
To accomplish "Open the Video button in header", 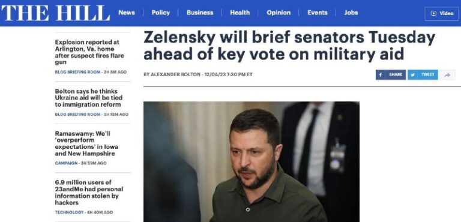I will point(442,13).
